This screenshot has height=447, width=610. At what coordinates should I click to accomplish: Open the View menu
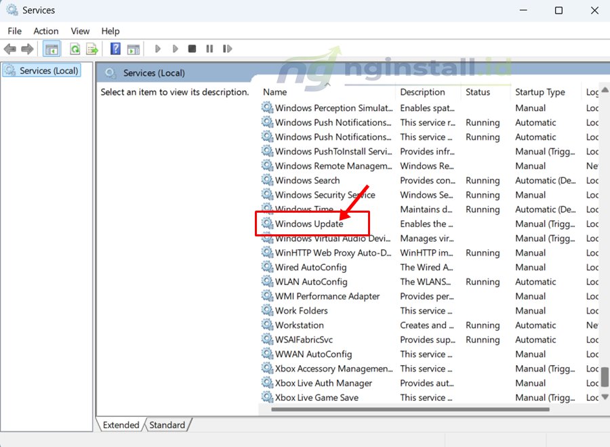(x=79, y=30)
